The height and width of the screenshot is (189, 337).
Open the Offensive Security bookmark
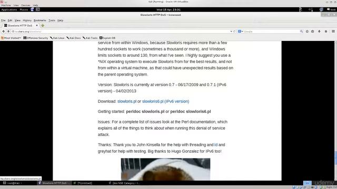point(36,38)
